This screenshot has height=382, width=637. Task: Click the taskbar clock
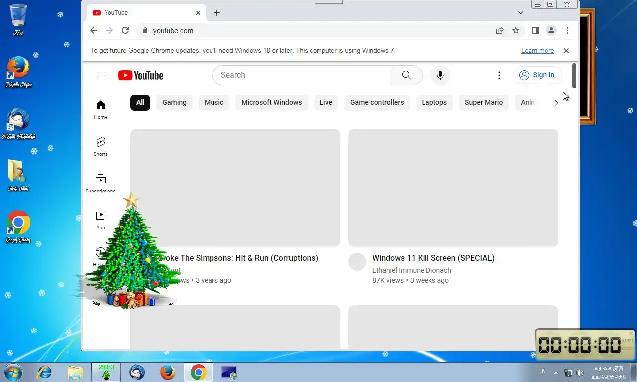click(608, 373)
